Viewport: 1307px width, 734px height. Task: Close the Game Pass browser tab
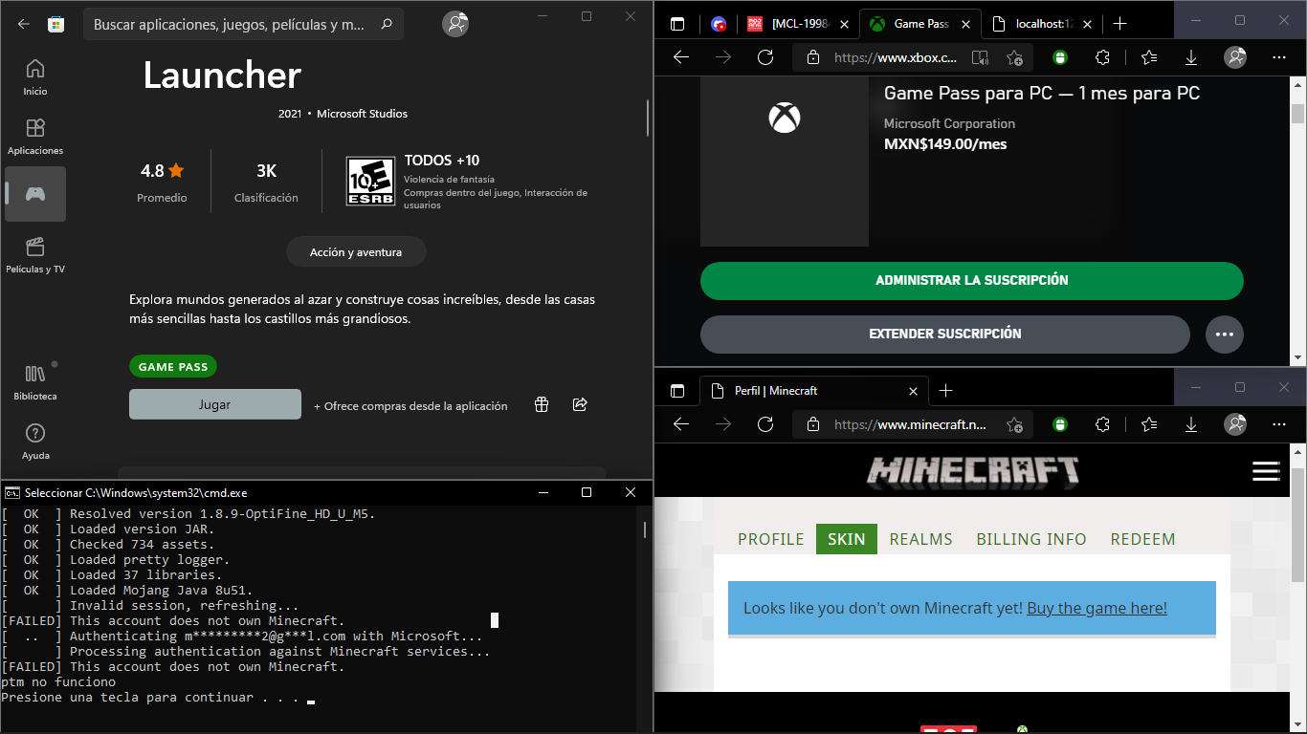point(966,24)
